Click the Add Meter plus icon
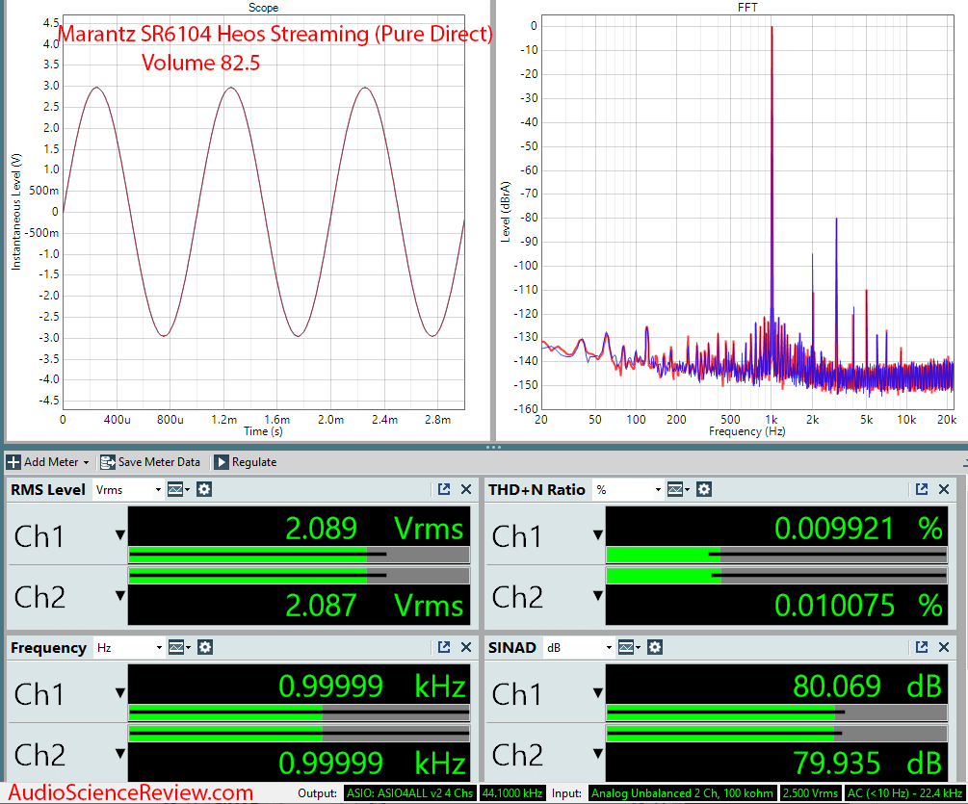This screenshot has width=968, height=804. tap(13, 461)
